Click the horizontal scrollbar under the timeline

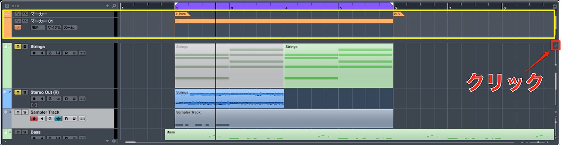[130, 142]
